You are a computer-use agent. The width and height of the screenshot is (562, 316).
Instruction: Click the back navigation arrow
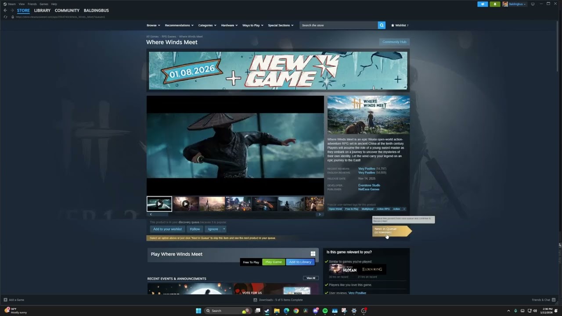click(5, 10)
